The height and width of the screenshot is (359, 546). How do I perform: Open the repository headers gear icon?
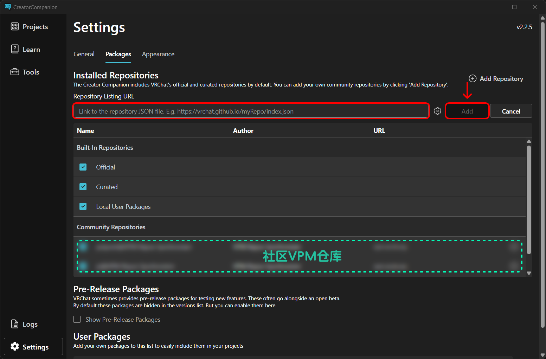[437, 111]
